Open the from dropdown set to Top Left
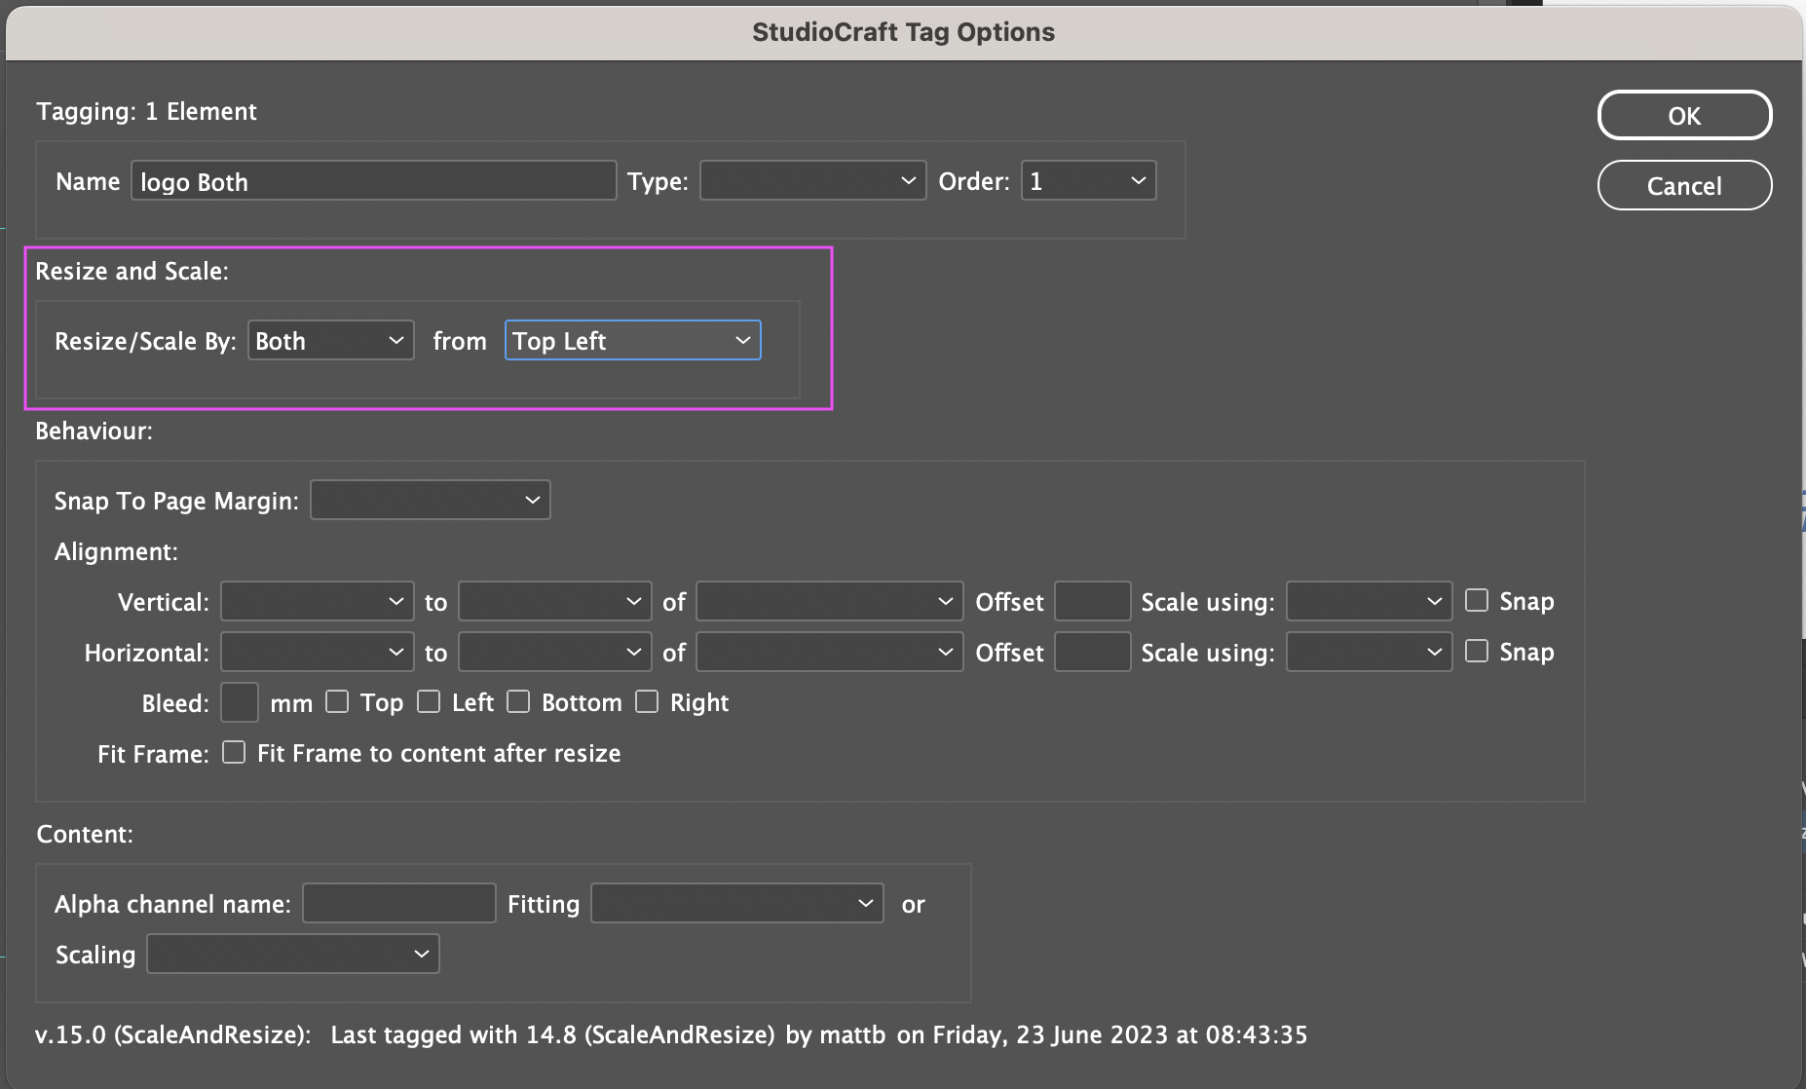Viewport: 1806px width, 1089px height. 633,341
